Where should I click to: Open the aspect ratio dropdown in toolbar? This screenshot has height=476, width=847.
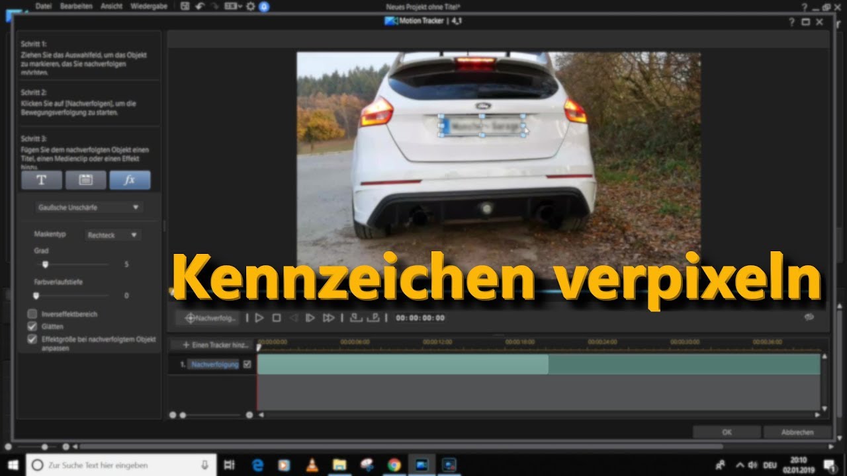(233, 6)
